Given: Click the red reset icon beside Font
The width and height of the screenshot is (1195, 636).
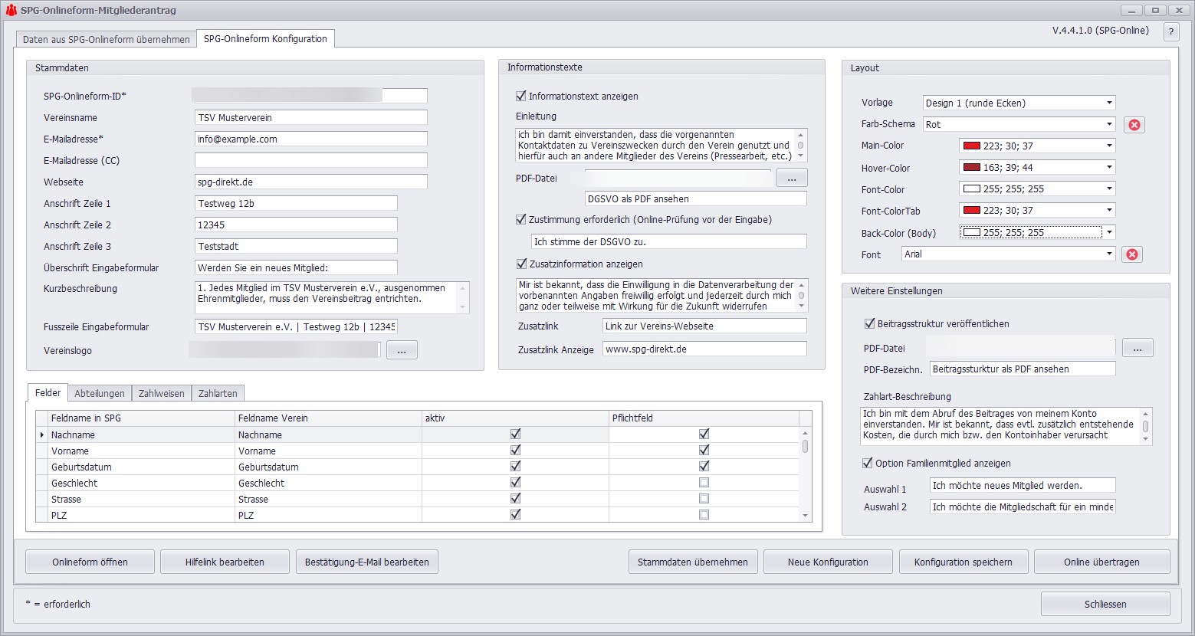Looking at the screenshot, I should pos(1131,254).
